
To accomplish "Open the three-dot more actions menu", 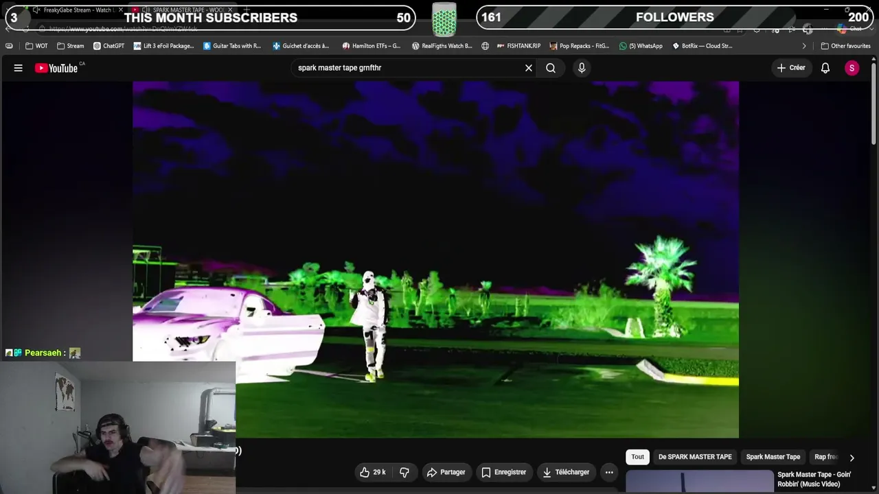I will pyautogui.click(x=609, y=472).
